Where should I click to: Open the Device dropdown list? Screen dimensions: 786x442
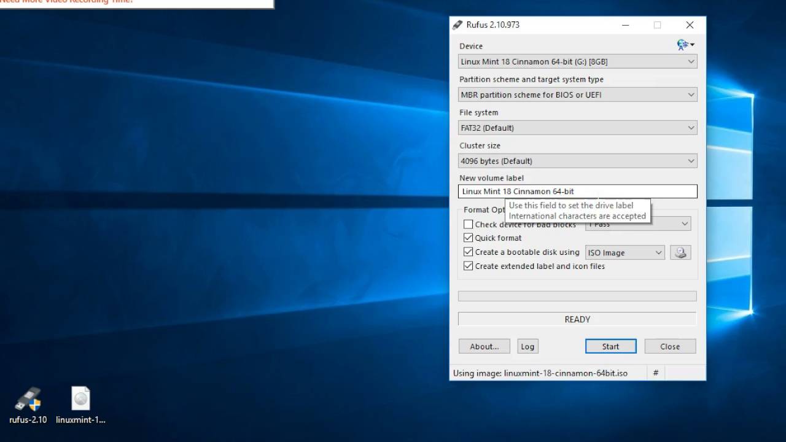click(x=578, y=61)
